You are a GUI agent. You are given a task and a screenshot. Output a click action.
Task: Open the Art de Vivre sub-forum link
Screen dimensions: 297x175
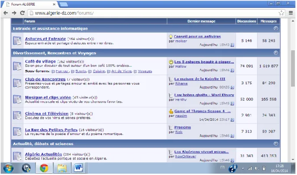(x=121, y=71)
